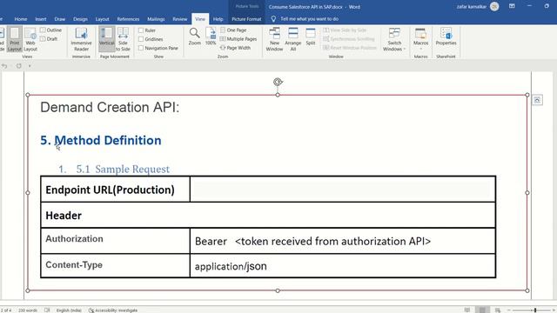Open the References tab
This screenshot has height=313, width=557.
pos(128,19)
